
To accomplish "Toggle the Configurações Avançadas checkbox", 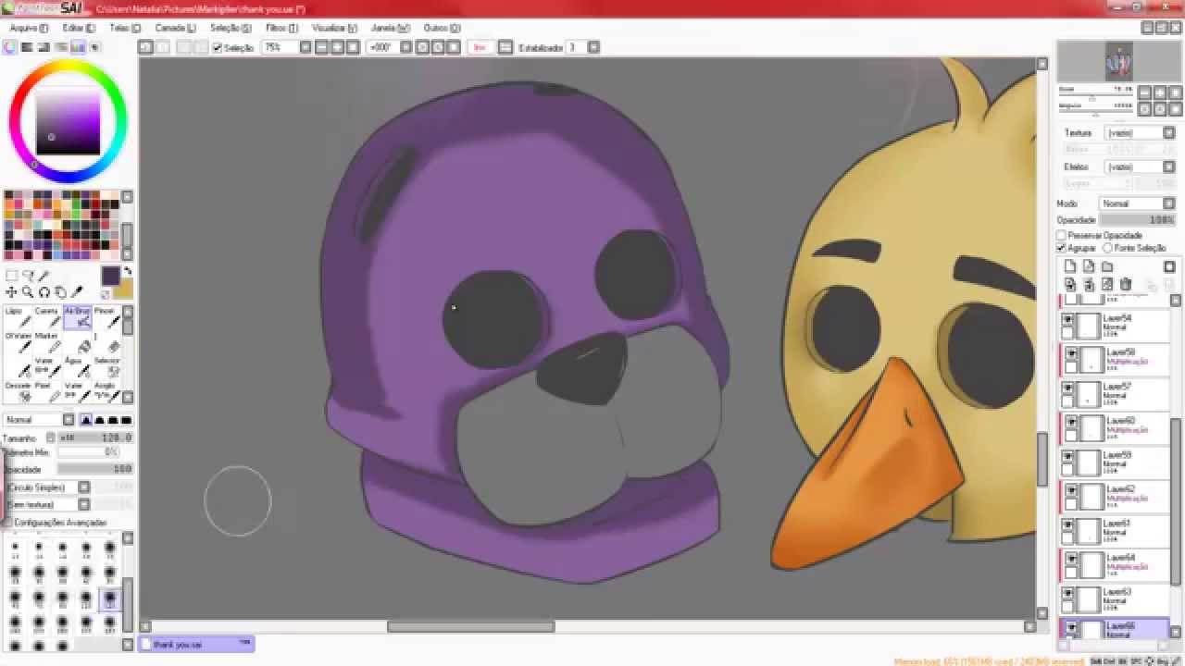I will click(8, 523).
